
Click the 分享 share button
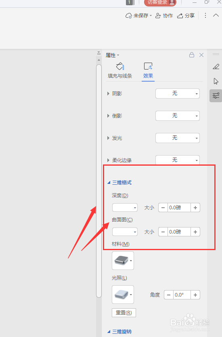tap(186, 16)
